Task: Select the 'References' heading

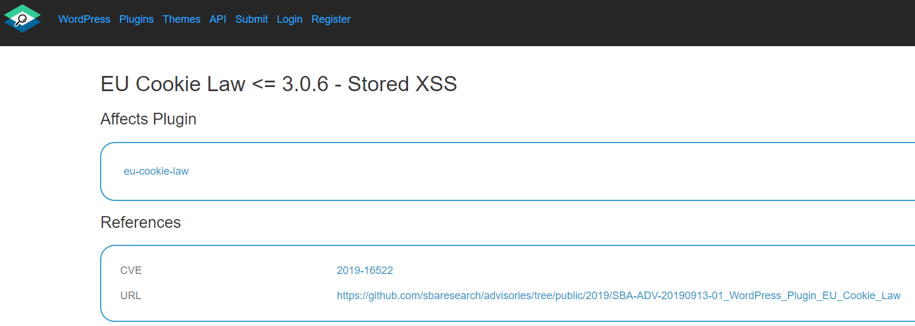Action: 140,223
